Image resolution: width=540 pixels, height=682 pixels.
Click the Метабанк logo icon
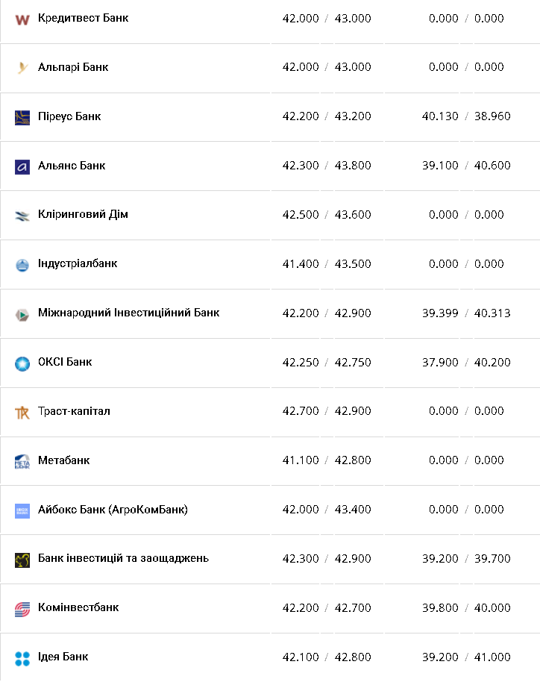click(22, 461)
